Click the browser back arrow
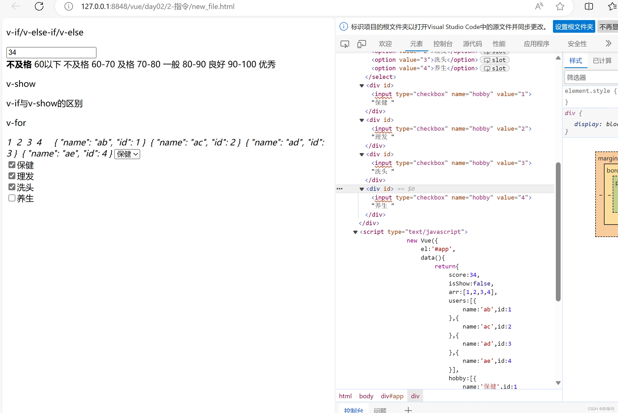The width and height of the screenshot is (618, 413). (16, 6)
